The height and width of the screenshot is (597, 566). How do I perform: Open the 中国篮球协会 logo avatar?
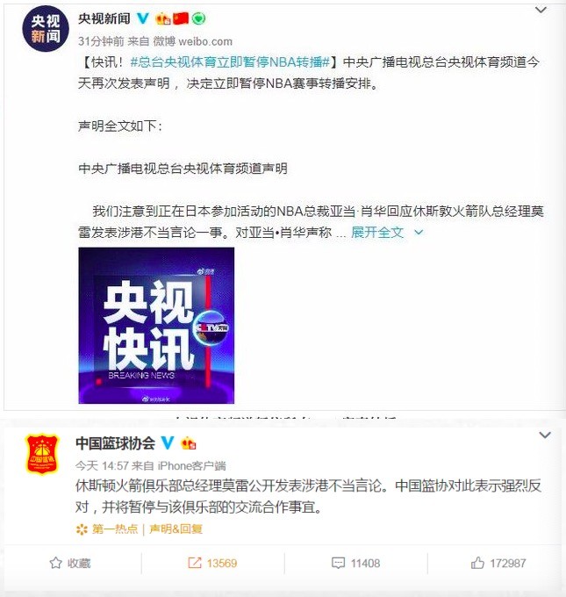(x=43, y=455)
